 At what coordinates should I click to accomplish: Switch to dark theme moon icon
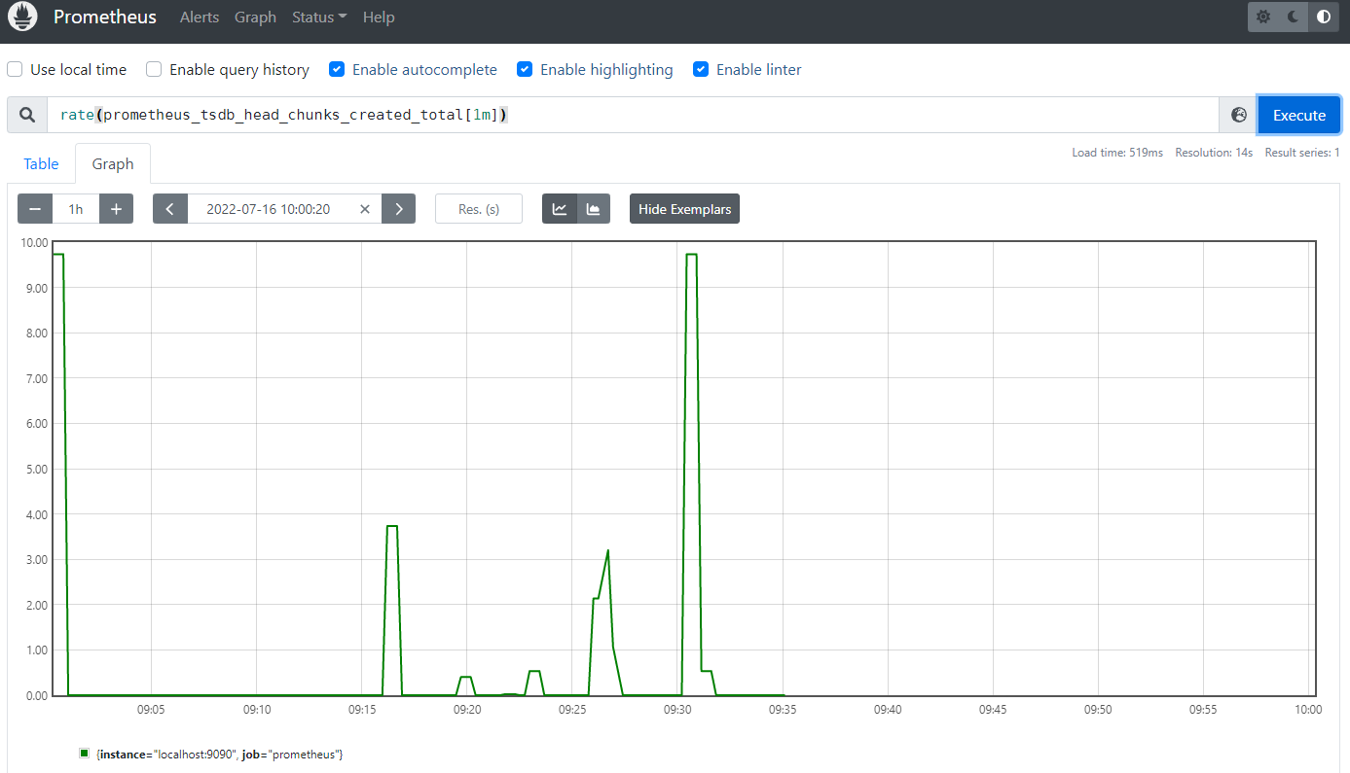(1293, 18)
